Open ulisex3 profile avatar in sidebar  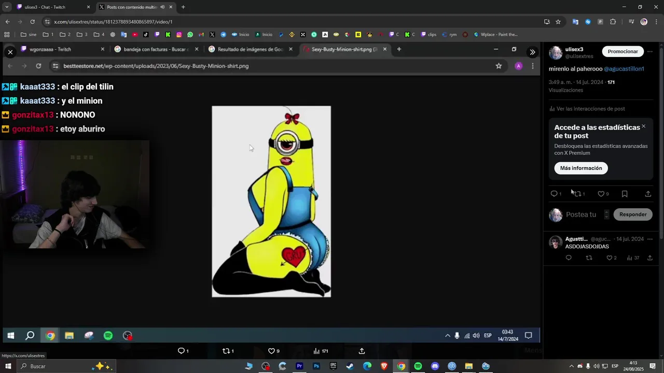(556, 53)
